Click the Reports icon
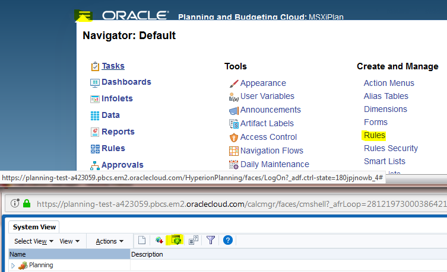 point(94,132)
